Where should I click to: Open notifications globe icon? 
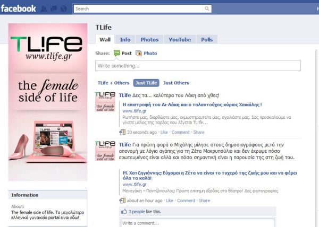64,8
